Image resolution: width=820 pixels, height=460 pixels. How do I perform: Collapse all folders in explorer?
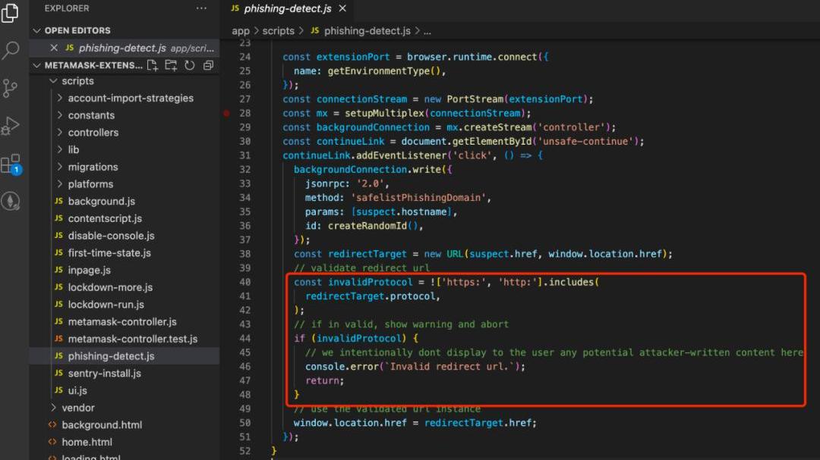pyautogui.click(x=207, y=65)
